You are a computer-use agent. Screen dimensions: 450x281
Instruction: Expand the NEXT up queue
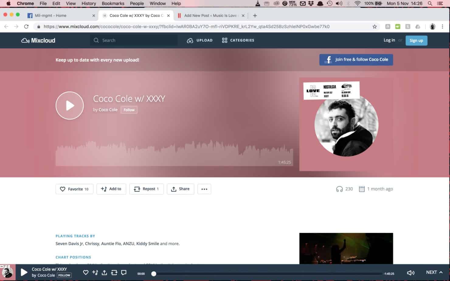coord(434,272)
